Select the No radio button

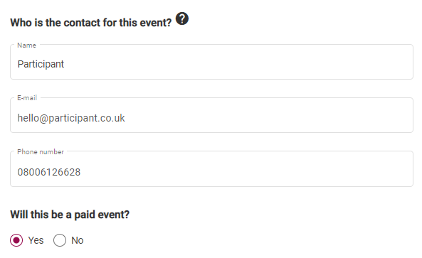coord(60,240)
